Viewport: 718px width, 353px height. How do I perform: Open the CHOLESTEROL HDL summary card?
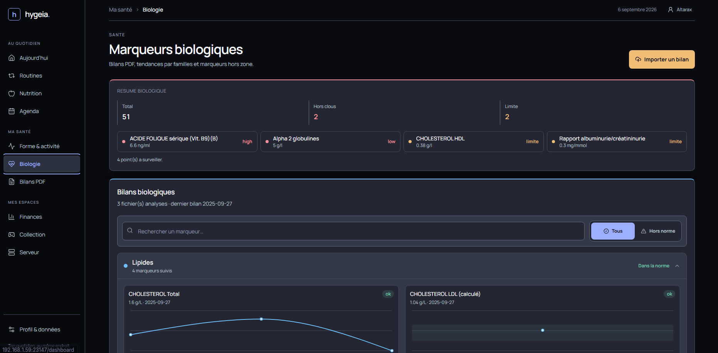pos(474,142)
